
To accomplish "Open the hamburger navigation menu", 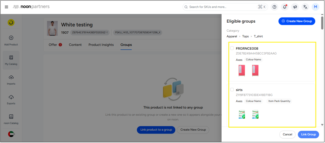I will click(x=6, y=7).
